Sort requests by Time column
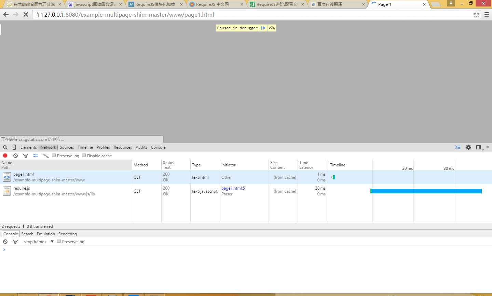 pos(312,165)
